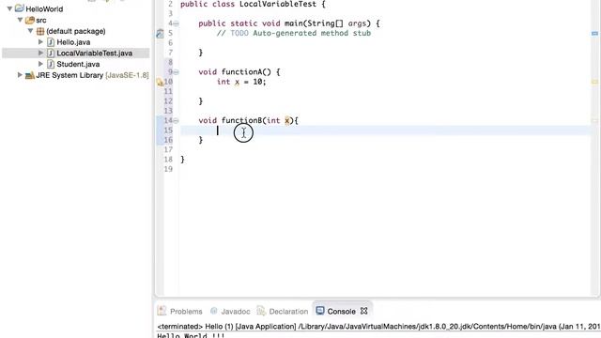
Task: Place cursor on empty line 15
Action: coord(385,131)
